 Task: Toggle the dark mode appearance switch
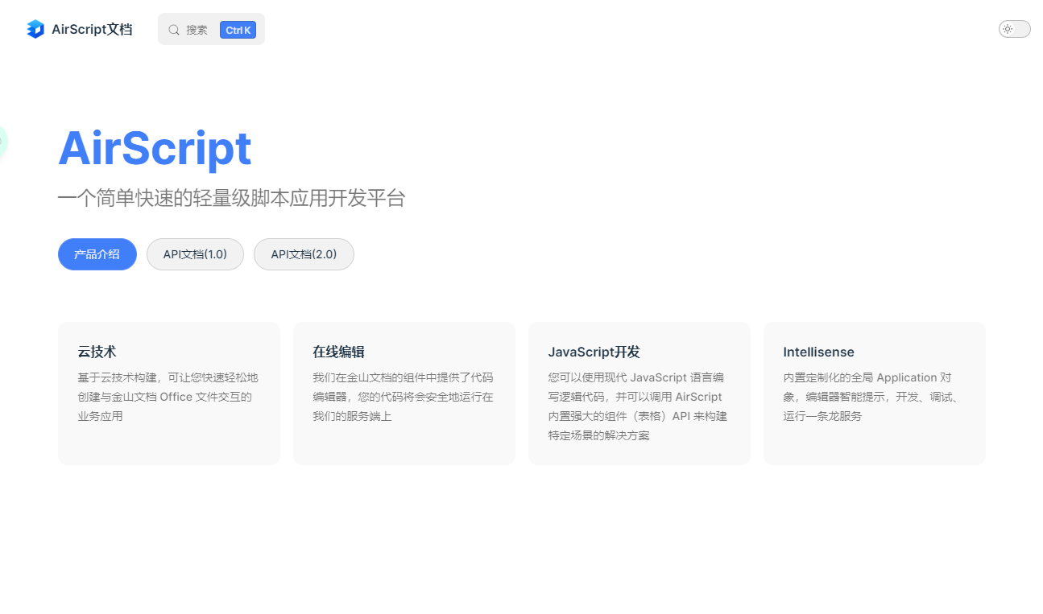pyautogui.click(x=1014, y=29)
